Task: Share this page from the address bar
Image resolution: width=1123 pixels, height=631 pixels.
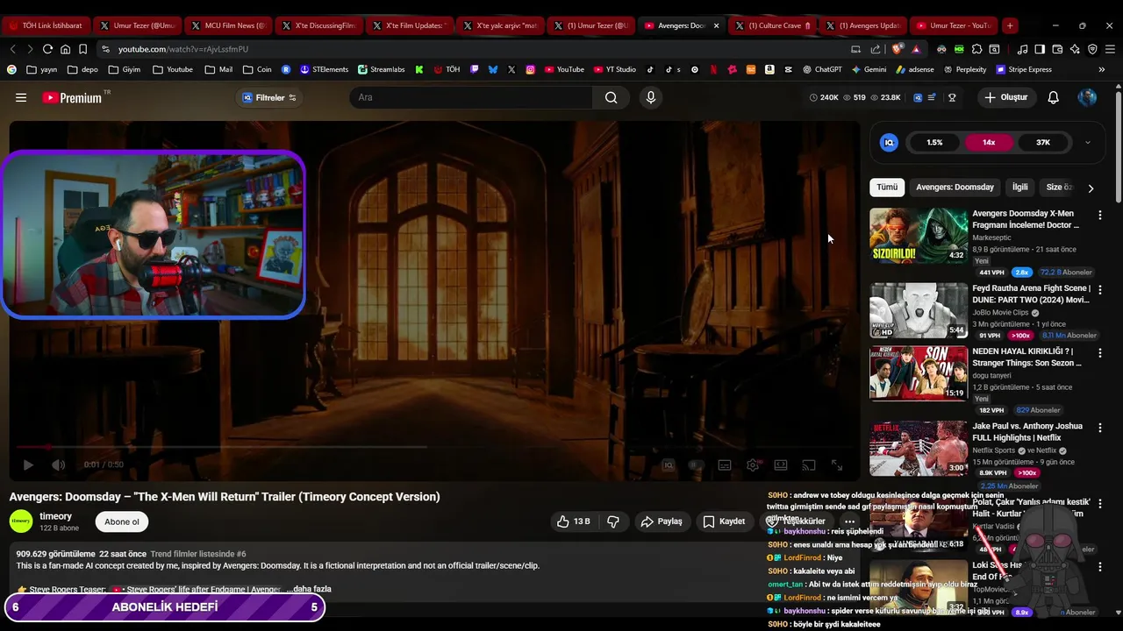Action: (876, 49)
